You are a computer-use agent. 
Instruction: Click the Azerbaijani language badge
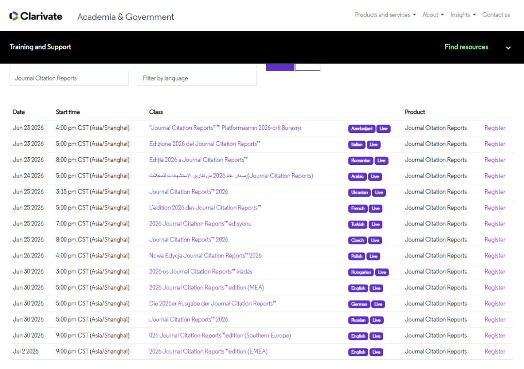(361, 128)
